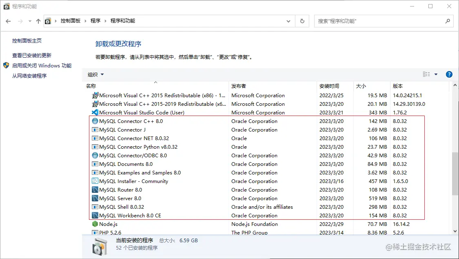Viewport: 459px width, 259px height.
Task: Open 控制面板 breadcrumb
Action: click(x=70, y=21)
